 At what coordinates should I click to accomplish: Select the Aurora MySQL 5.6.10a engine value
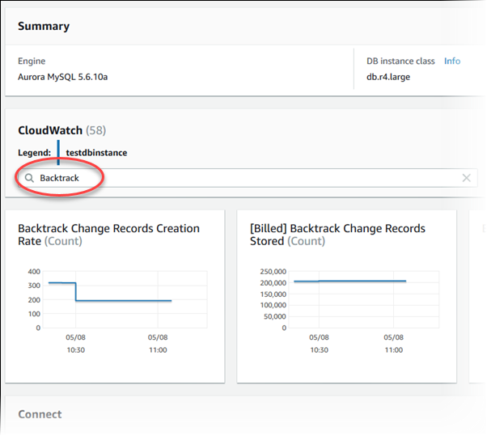[x=63, y=78]
